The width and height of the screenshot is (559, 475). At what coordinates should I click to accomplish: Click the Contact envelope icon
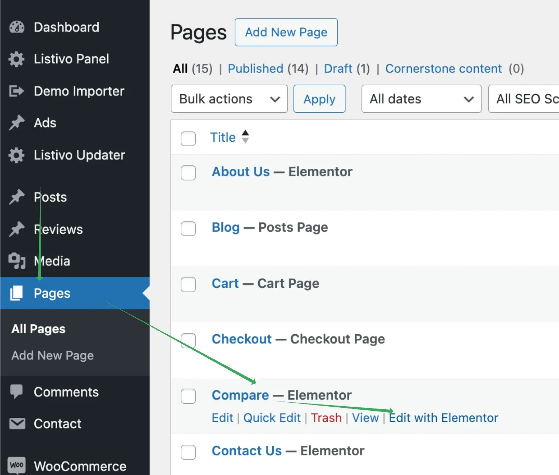pos(17,424)
